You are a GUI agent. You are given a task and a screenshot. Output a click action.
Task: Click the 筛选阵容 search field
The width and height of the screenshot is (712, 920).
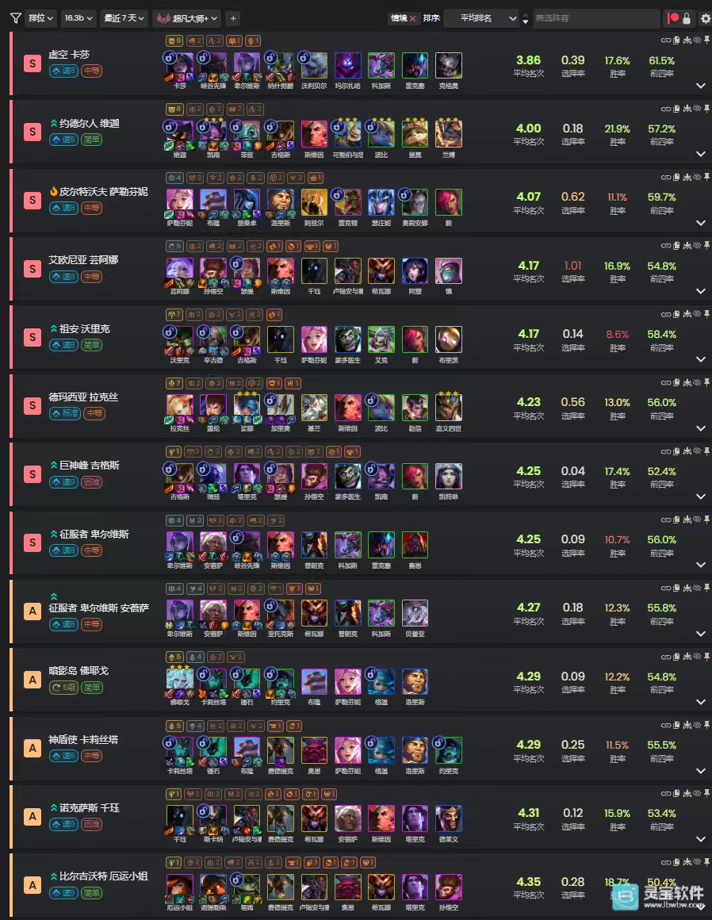(x=596, y=18)
